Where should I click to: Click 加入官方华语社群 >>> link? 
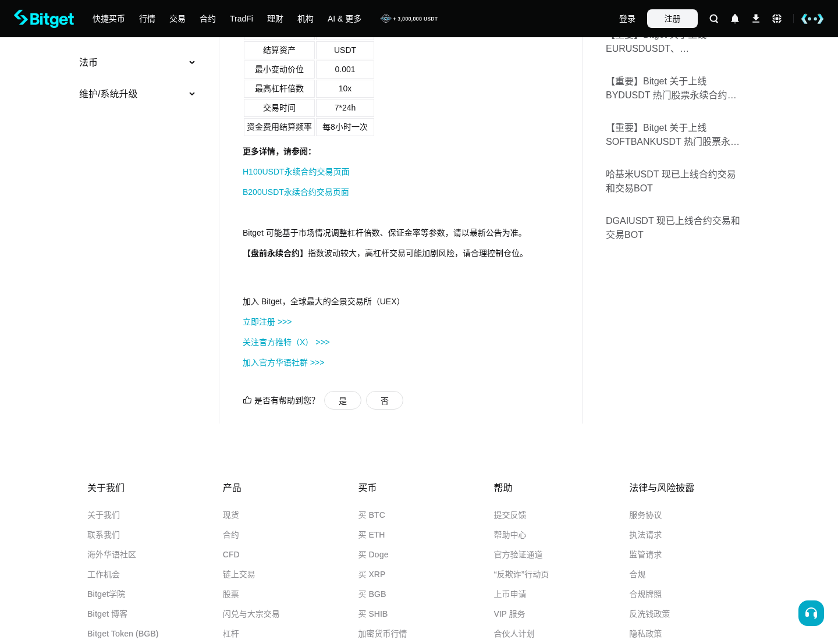(283, 362)
